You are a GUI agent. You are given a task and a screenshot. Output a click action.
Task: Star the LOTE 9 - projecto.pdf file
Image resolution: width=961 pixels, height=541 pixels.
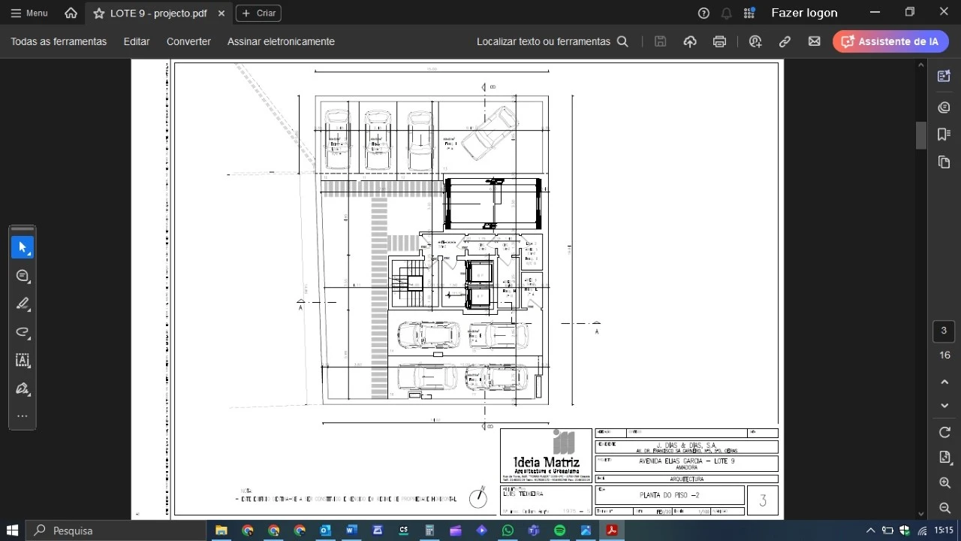[99, 14]
